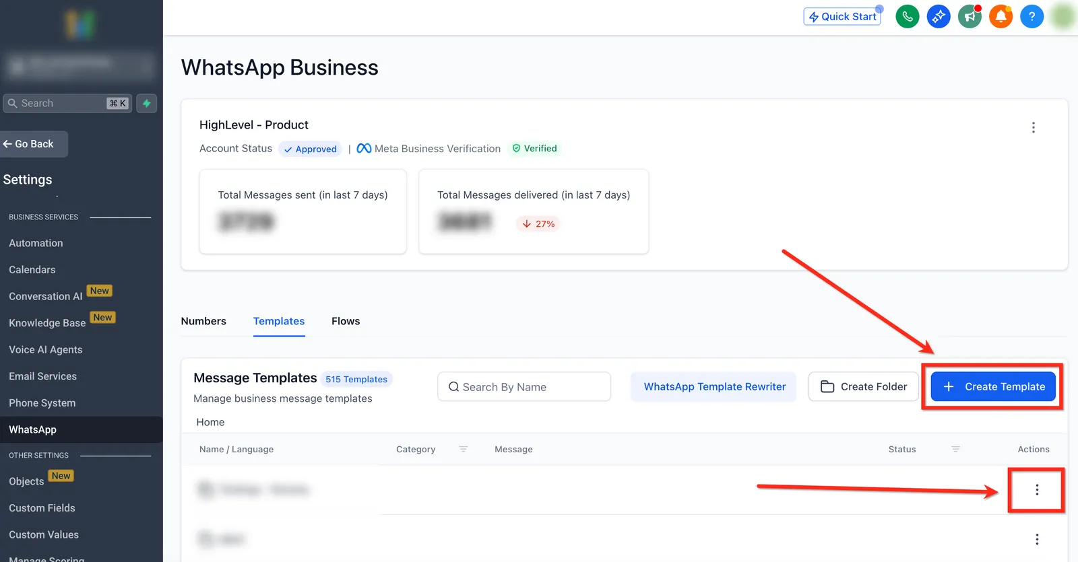Open the megaphone announcements icon
This screenshot has height=562, width=1078.
970,16
